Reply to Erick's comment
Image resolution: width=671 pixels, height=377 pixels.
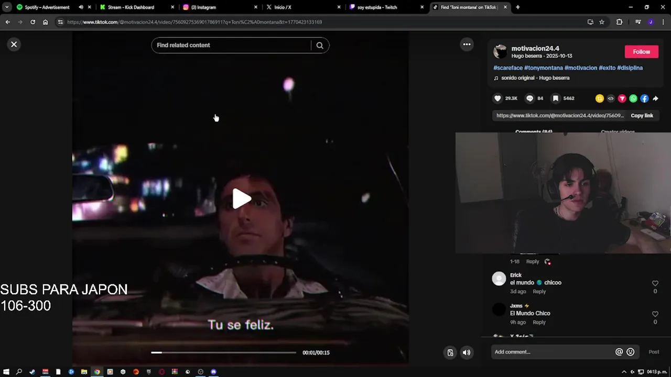539,292
